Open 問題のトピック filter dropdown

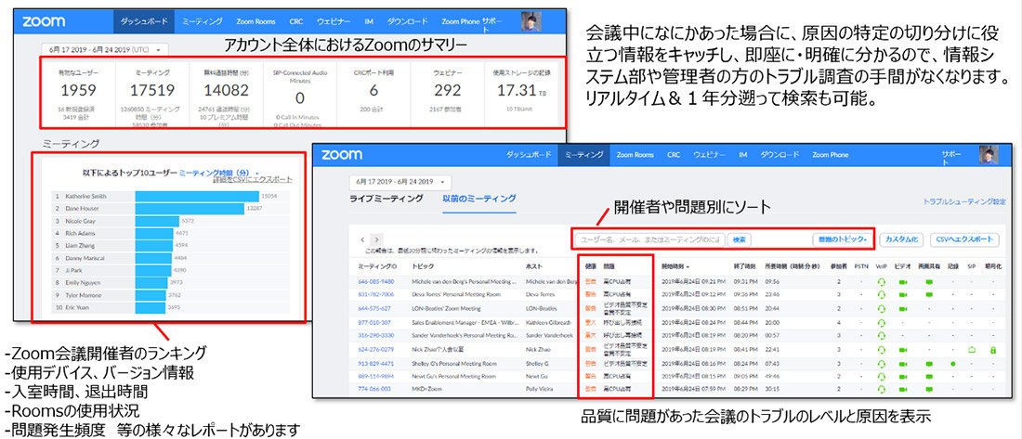(x=843, y=239)
